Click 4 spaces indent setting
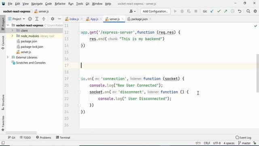The image size is (259, 146). (229, 143)
